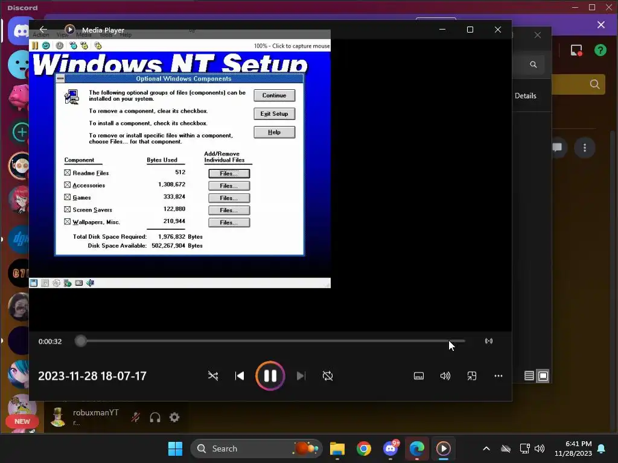The width and height of the screenshot is (618, 463).
Task: Open Google Chrome from the taskbar
Action: click(x=363, y=449)
